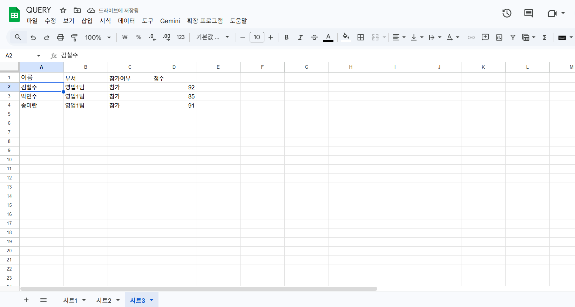
Task: Click the functions sigma icon
Action: [x=544, y=37]
